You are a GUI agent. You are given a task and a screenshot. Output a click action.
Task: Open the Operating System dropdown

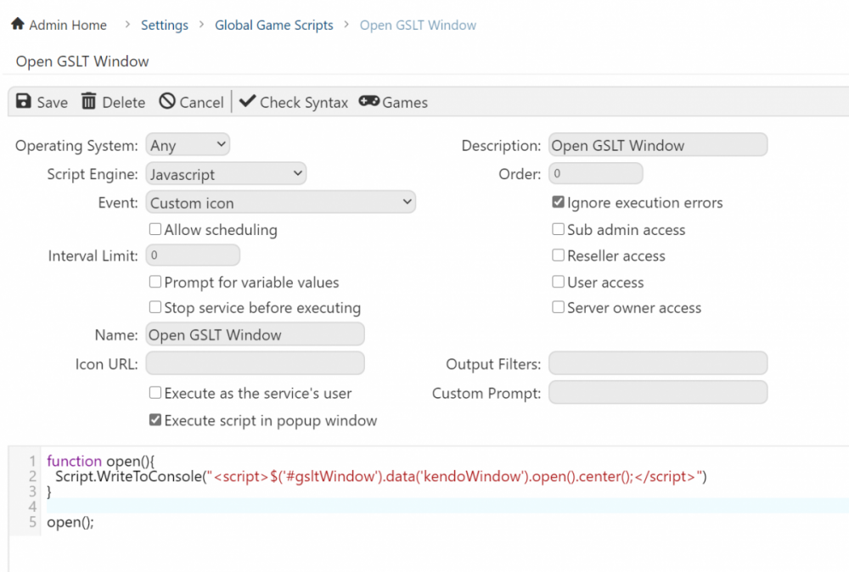pos(188,145)
